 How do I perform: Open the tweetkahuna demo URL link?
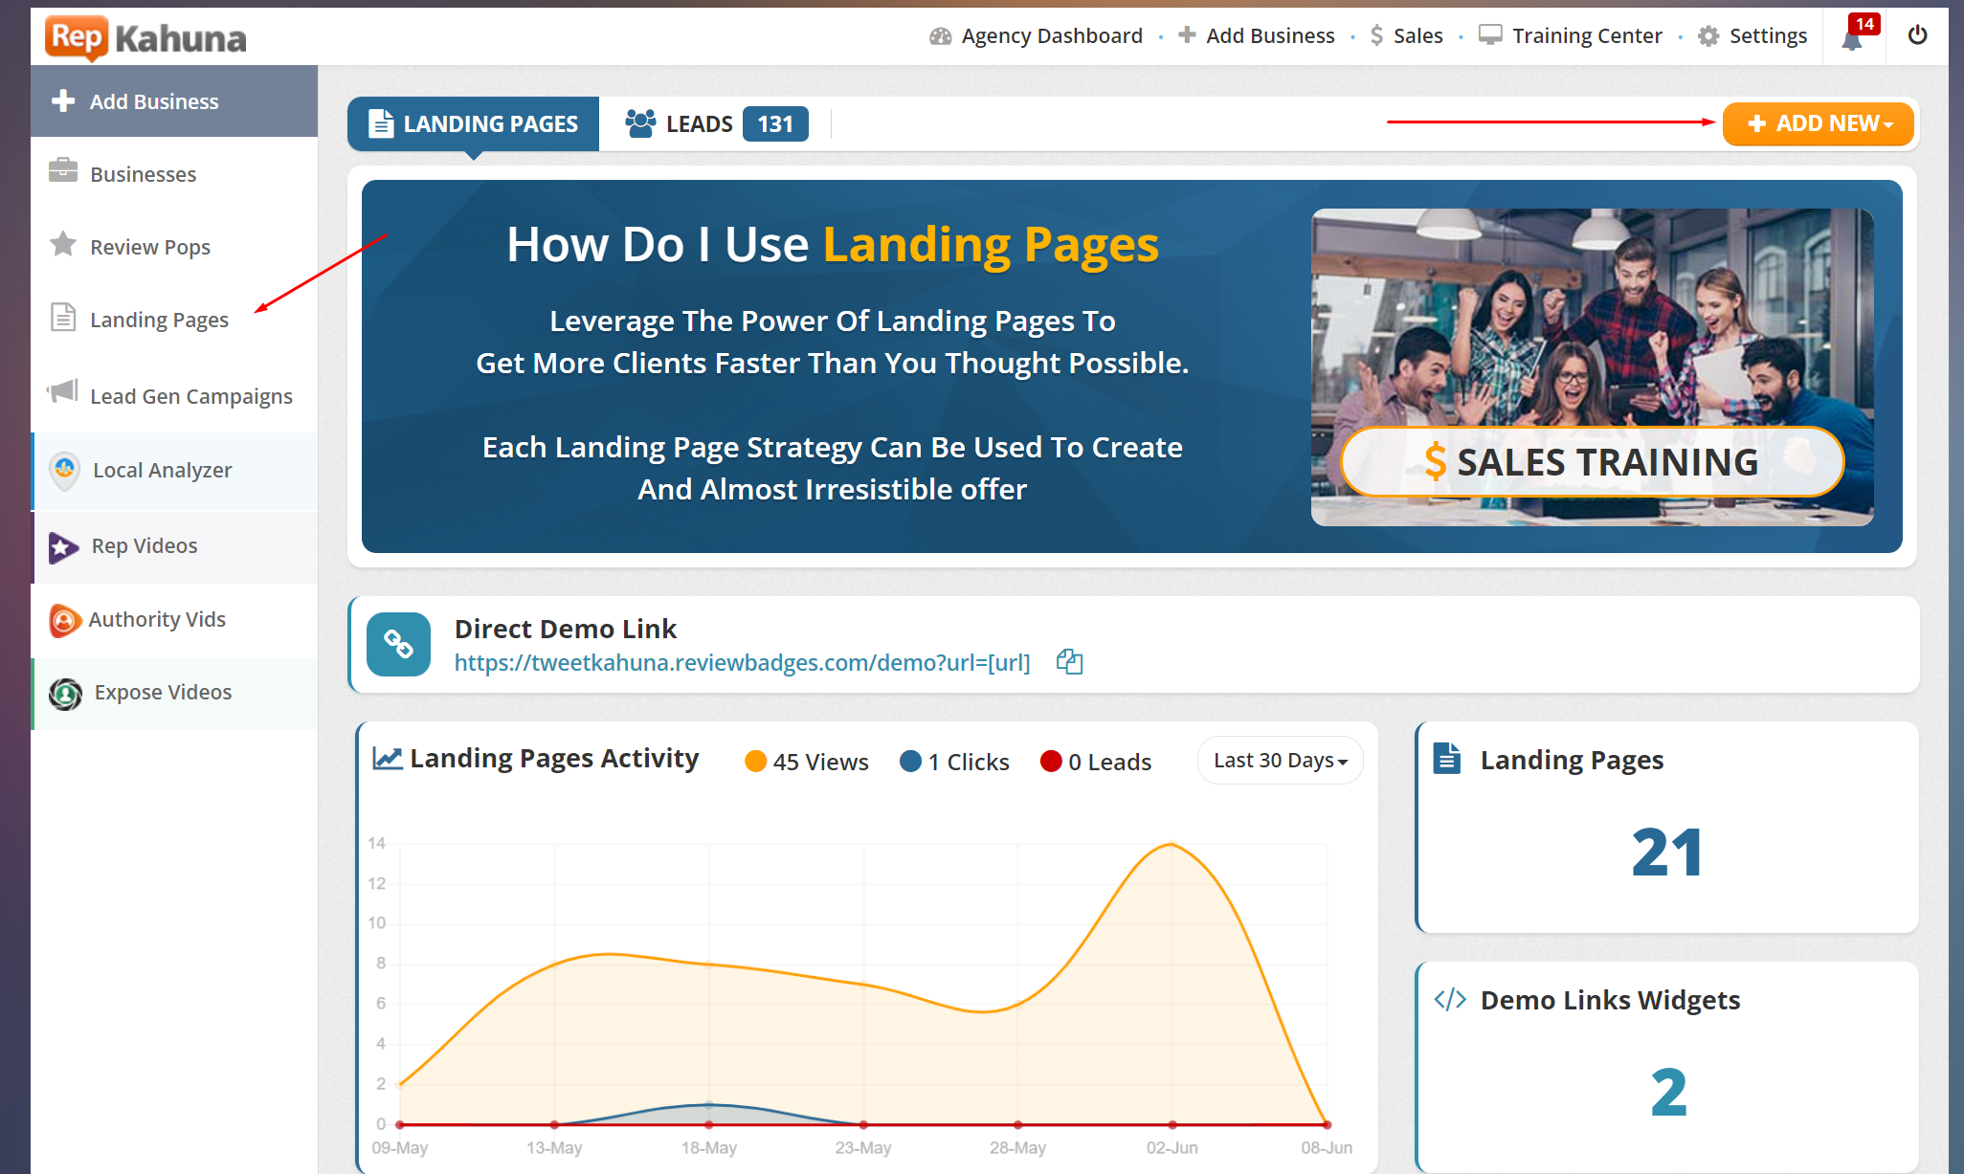coord(742,662)
